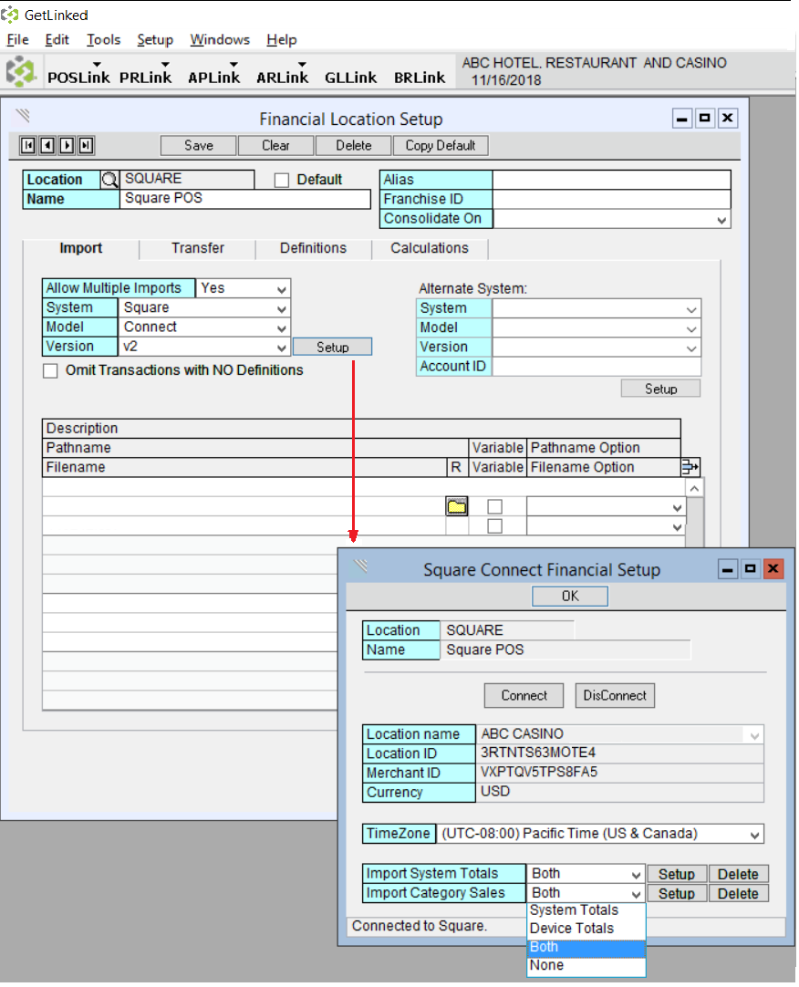
Task: Open the Version dropdown showing v2
Action: pyautogui.click(x=282, y=348)
